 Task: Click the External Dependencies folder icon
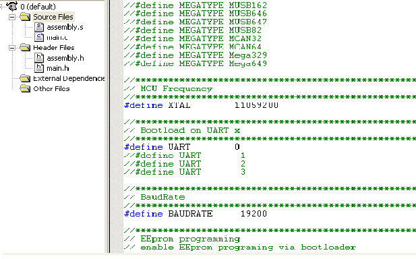point(25,78)
